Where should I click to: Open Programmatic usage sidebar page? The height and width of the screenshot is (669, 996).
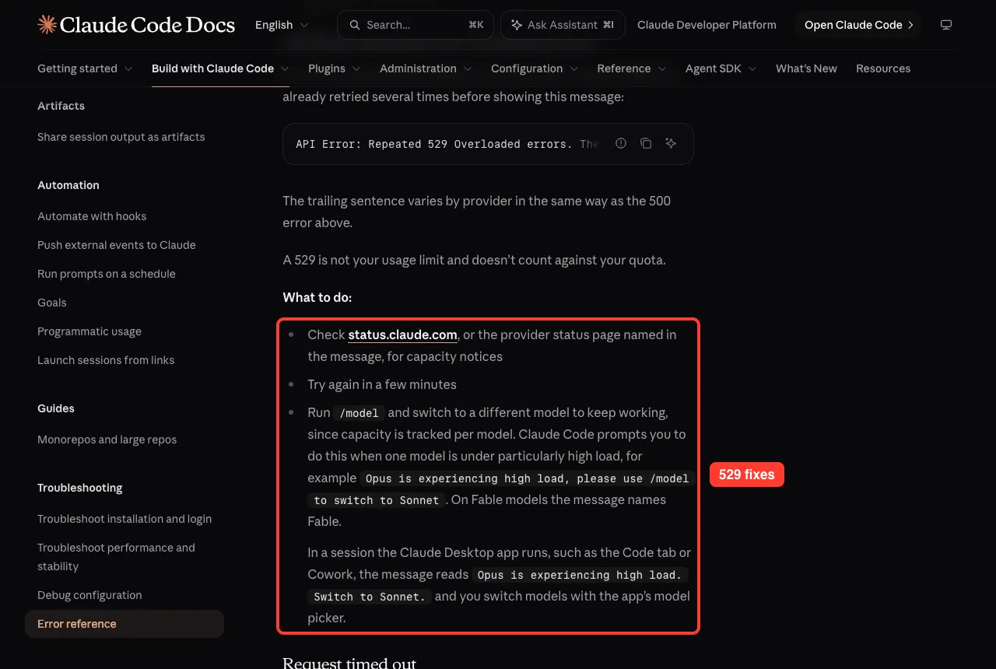point(89,331)
